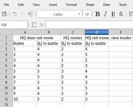Click cell D5 containing 2

[x=97, y=60]
